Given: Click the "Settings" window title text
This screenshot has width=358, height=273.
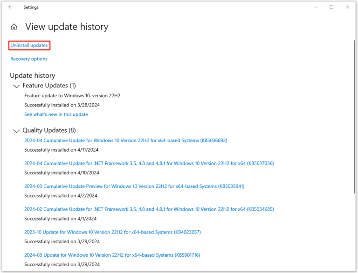Looking at the screenshot, I should tap(31, 7).
